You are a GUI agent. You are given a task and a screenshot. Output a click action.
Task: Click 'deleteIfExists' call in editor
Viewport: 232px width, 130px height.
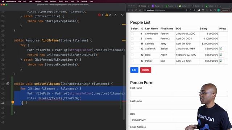coord(50,98)
